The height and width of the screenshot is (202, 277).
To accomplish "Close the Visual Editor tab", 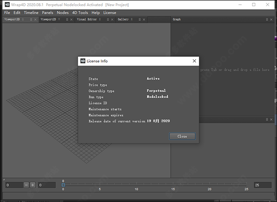I will click(112, 19).
